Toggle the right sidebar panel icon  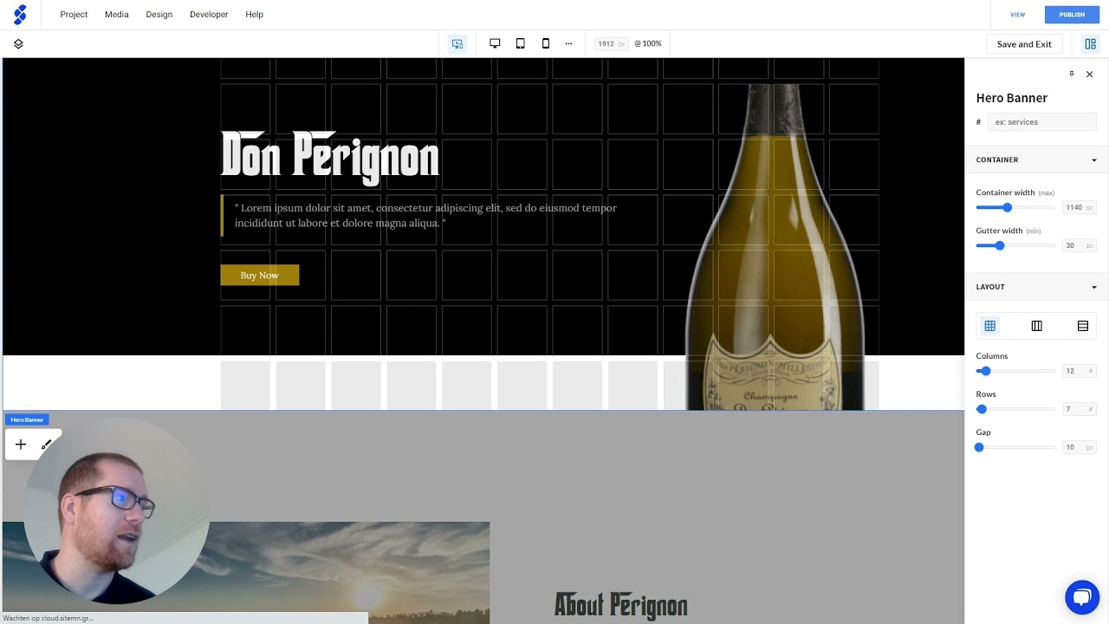coord(1090,43)
